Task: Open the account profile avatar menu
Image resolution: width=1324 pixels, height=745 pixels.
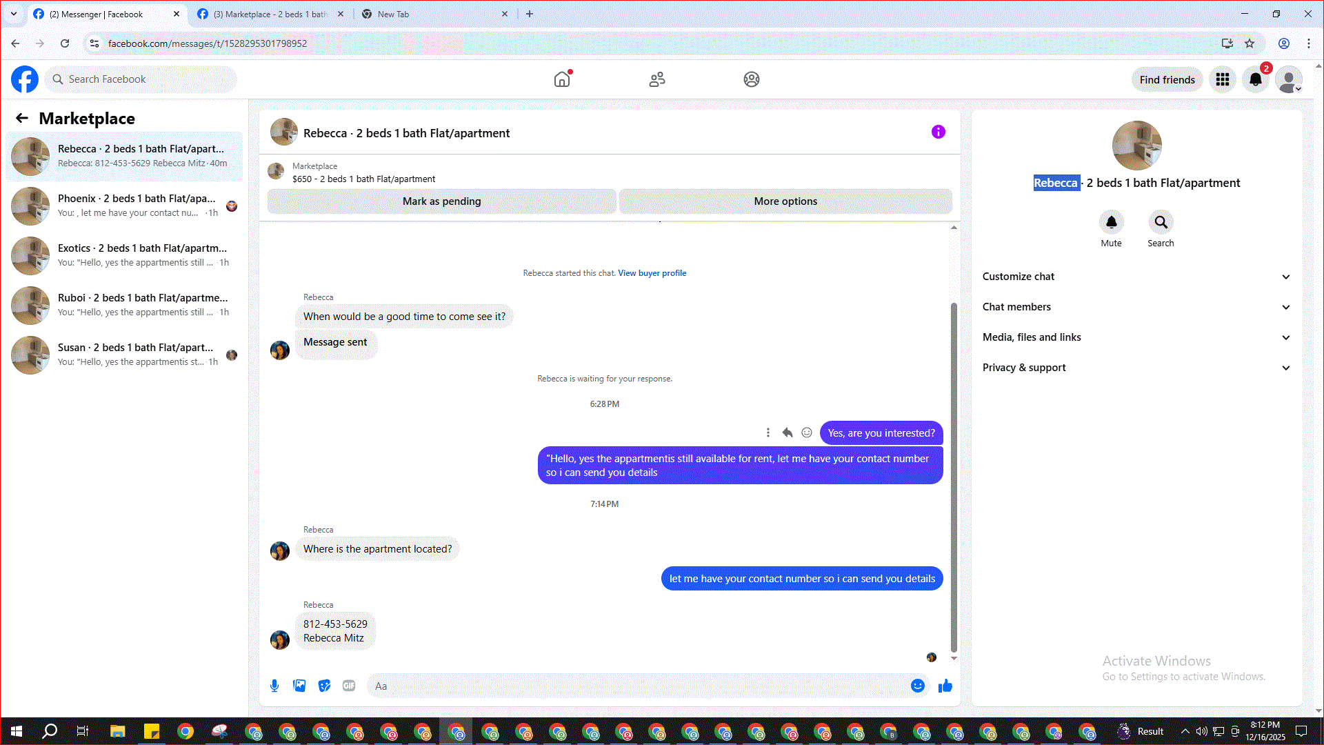Action: 1288,79
